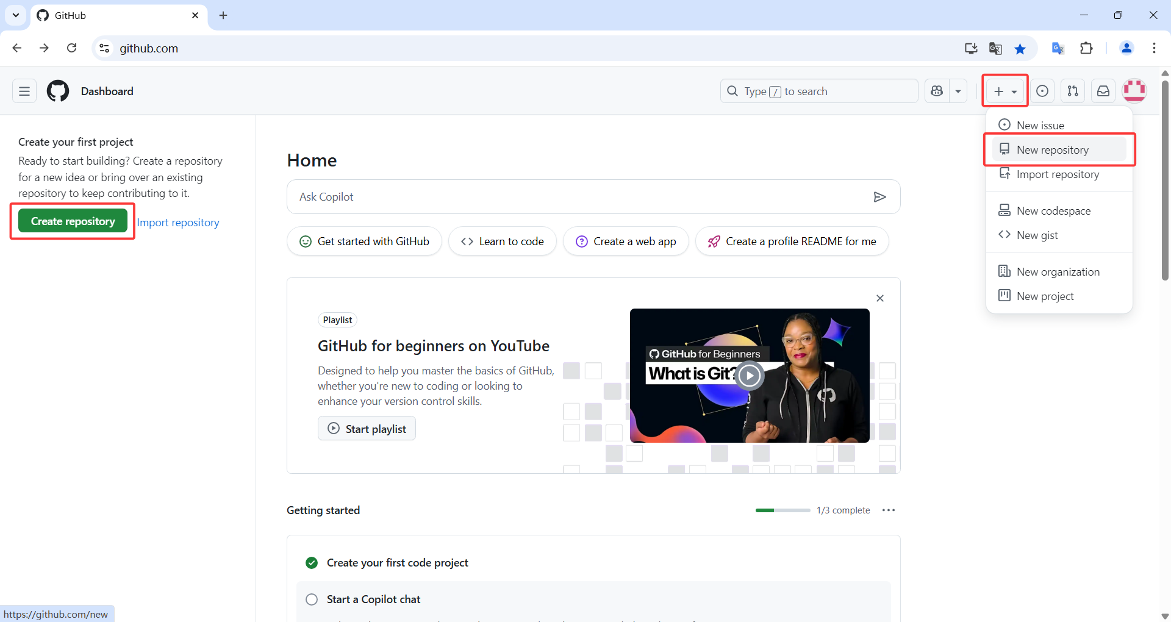Open the Issues icon in header

click(1042, 91)
